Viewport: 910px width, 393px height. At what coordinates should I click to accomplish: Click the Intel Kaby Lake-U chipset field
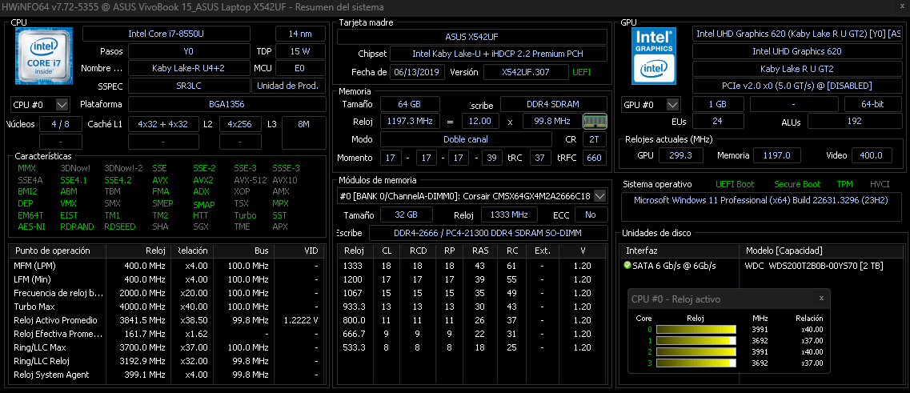498,54
